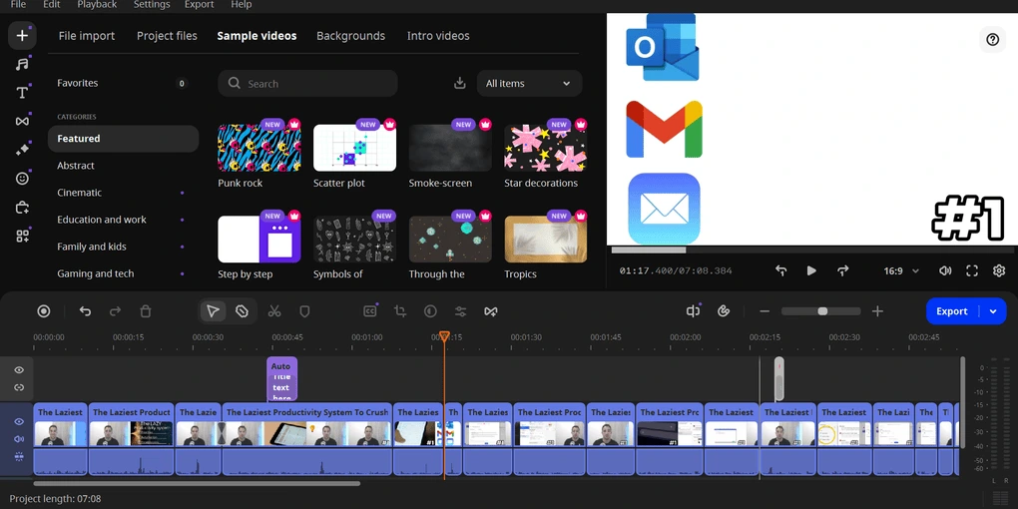This screenshot has height=509, width=1018.
Task: Open the Effects store bag icon
Action: (22, 208)
